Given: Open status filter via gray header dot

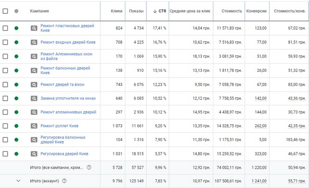Looking at the screenshot, I should (x=16, y=11).
